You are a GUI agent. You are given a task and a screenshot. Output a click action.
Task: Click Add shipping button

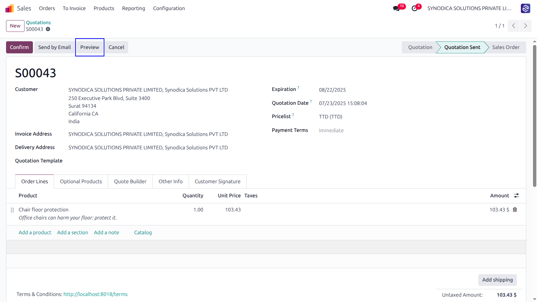coord(497,280)
